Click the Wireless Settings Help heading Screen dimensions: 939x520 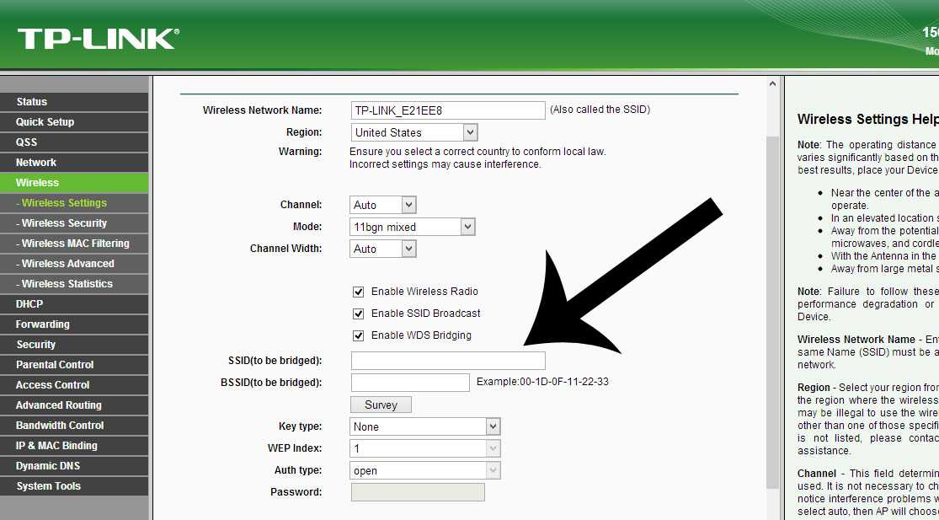867,119
